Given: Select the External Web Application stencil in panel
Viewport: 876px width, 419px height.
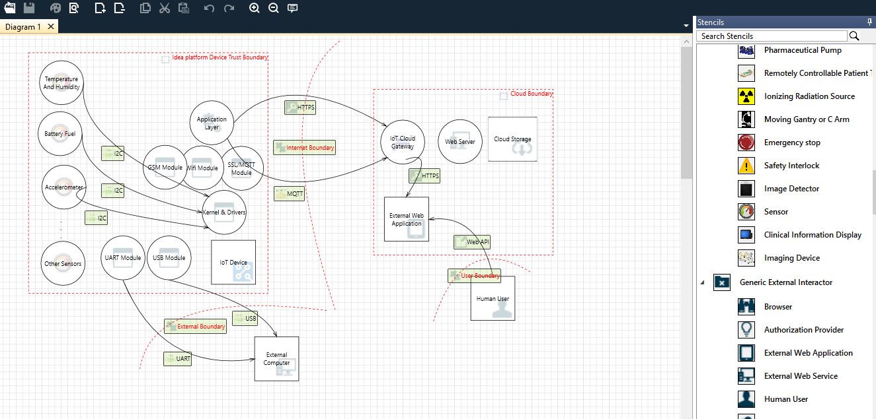Looking at the screenshot, I should 809,353.
